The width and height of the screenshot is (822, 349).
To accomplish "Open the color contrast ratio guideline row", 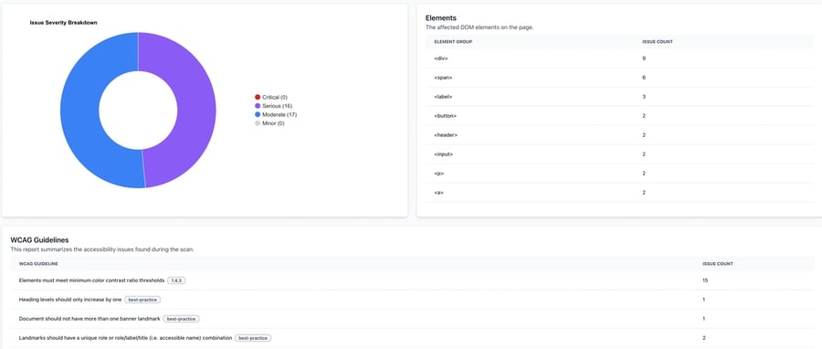I will (x=412, y=280).
